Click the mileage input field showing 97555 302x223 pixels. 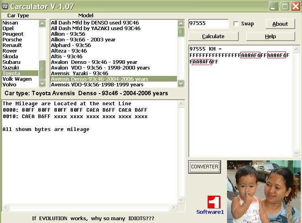(x=208, y=24)
